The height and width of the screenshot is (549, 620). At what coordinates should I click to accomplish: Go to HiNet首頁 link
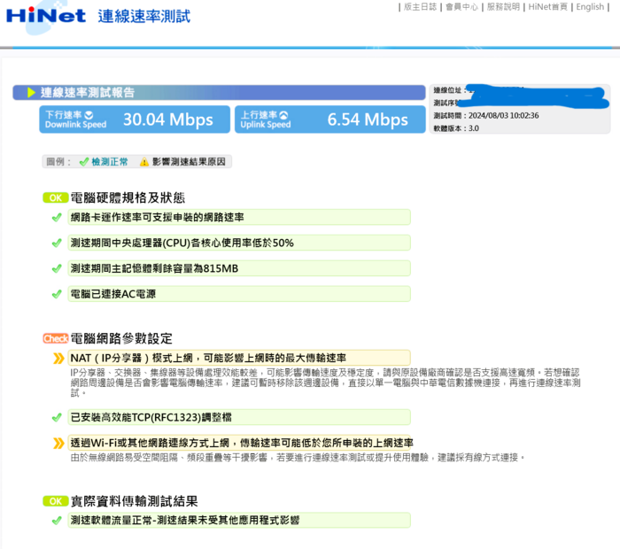tap(547, 7)
